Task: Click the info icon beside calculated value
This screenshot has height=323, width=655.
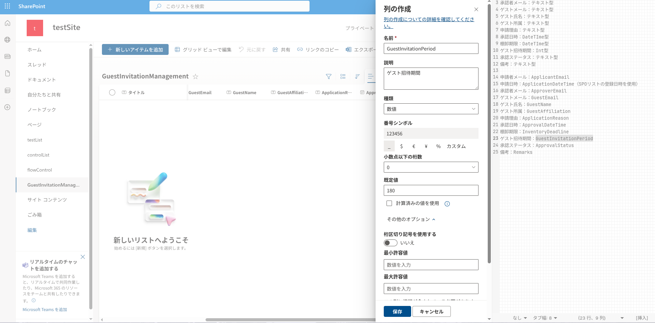Action: [447, 204]
